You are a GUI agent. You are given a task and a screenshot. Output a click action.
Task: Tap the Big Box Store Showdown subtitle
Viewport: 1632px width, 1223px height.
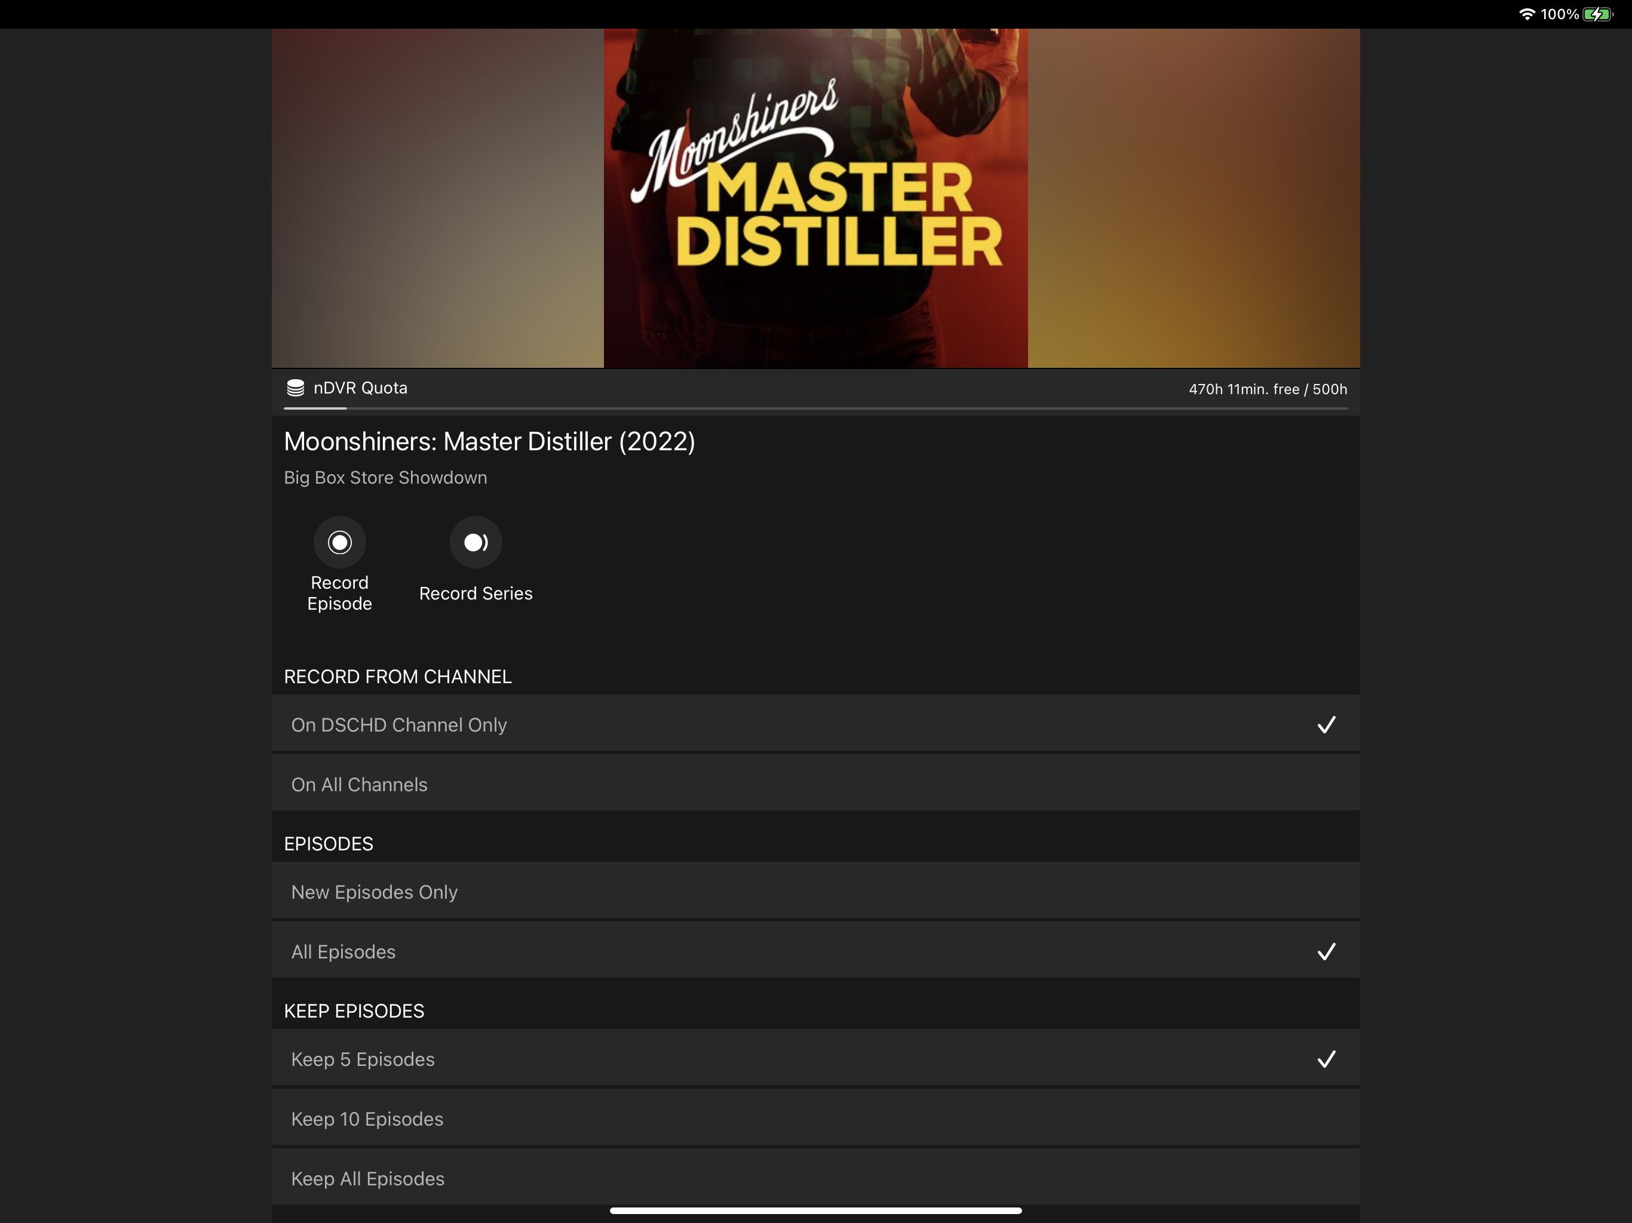pos(385,478)
